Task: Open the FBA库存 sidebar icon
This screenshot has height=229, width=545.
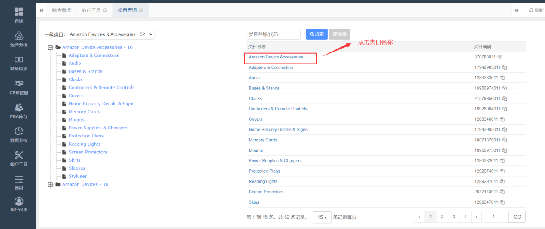Action: pyautogui.click(x=18, y=107)
